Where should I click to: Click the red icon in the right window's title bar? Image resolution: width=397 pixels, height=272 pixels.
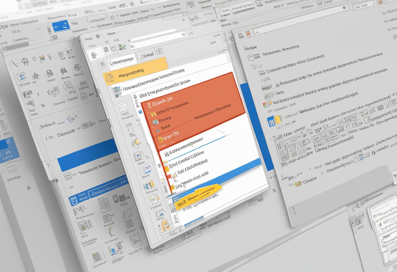coord(248,33)
